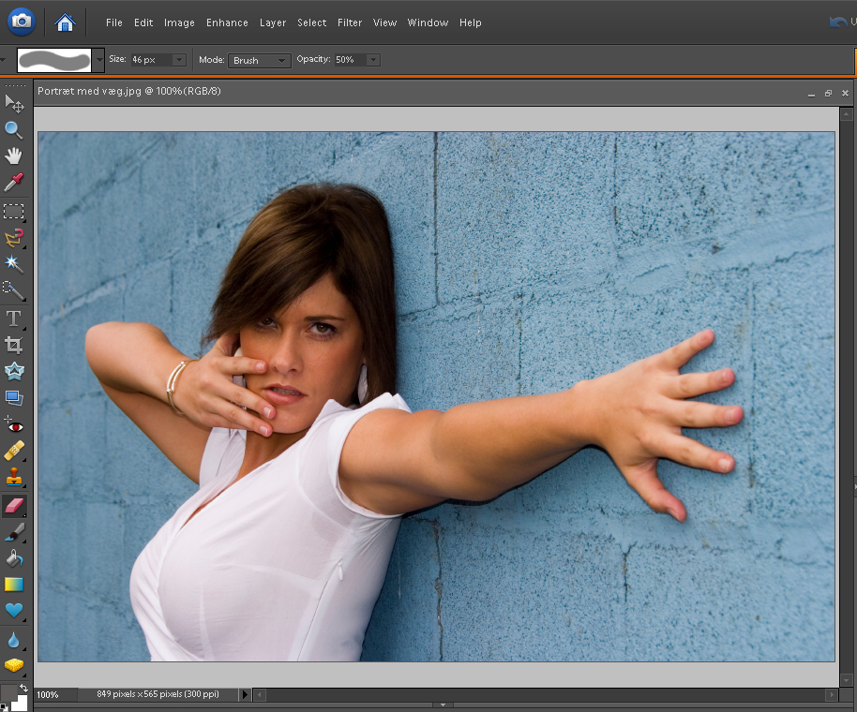Open the Filter menu
The height and width of the screenshot is (712, 857).
pos(350,22)
